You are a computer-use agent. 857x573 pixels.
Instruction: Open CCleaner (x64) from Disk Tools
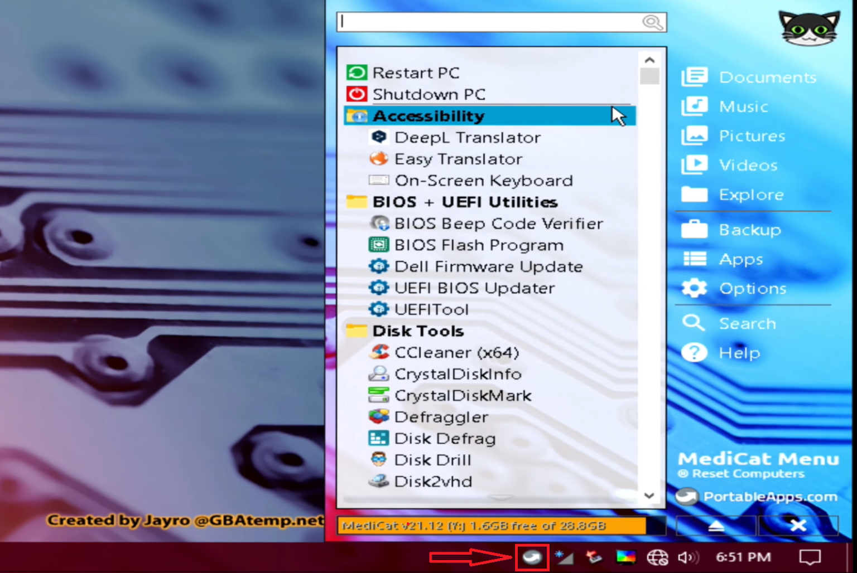tap(456, 352)
